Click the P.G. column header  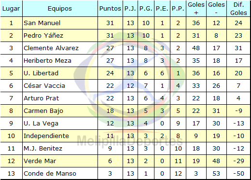tap(146, 9)
